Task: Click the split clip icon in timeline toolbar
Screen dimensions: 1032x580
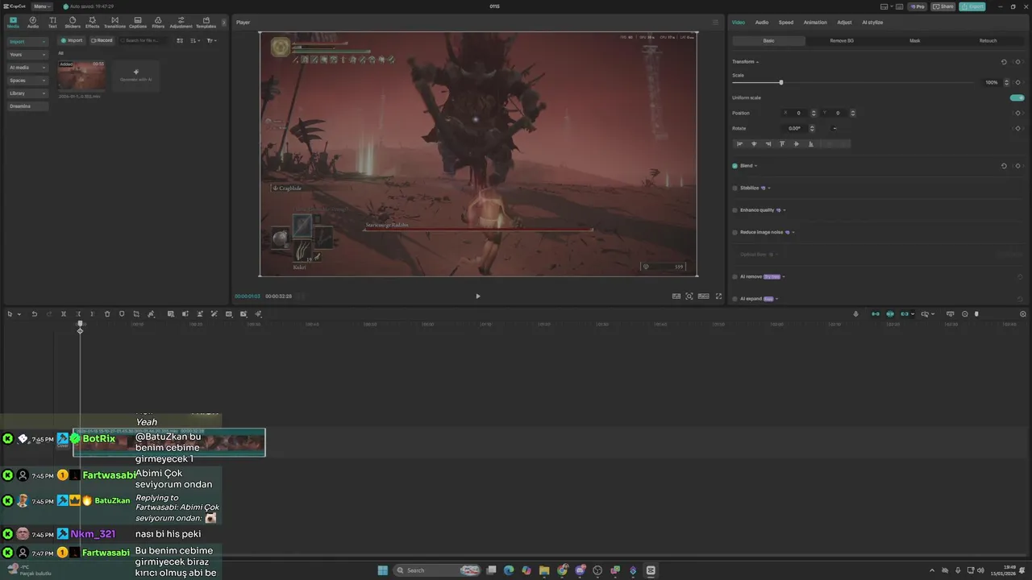Action: pyautogui.click(x=64, y=314)
